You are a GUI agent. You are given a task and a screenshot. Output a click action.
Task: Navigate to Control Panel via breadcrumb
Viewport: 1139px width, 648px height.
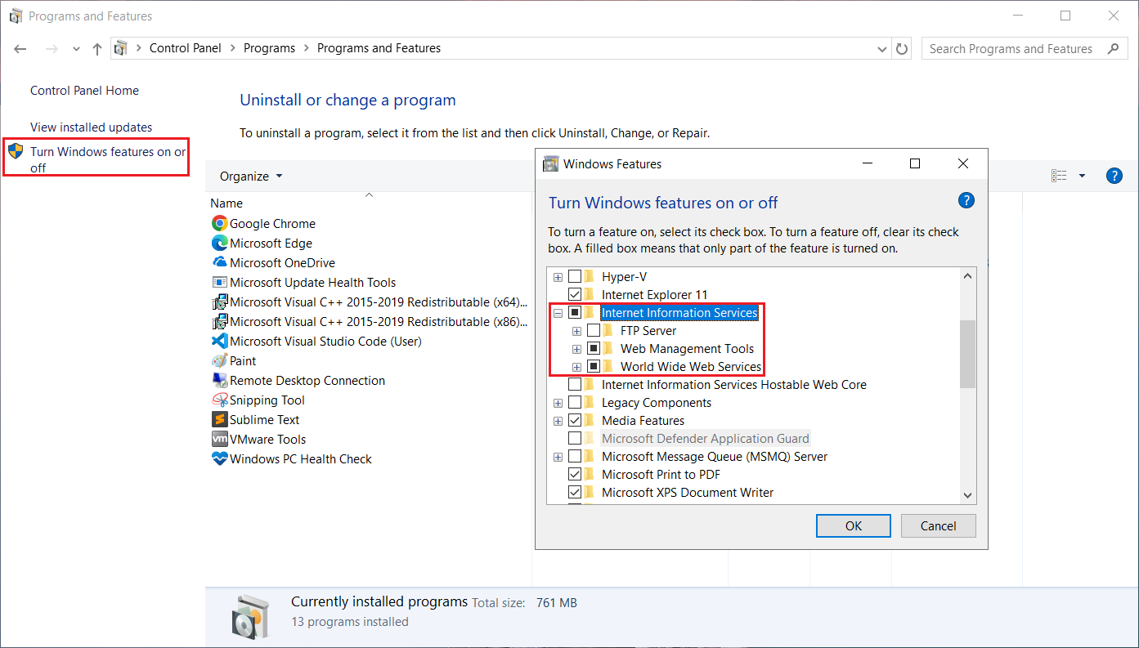coord(186,47)
